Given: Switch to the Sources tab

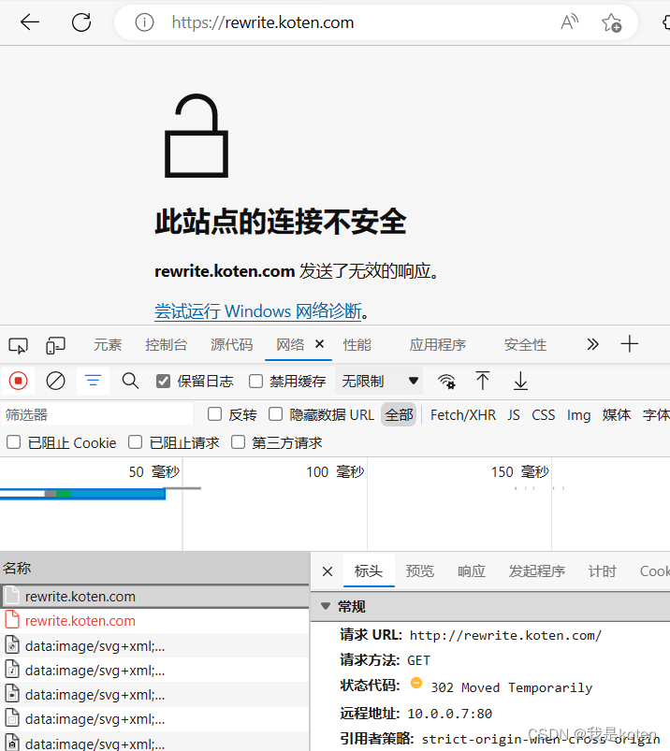Looking at the screenshot, I should 231,345.
